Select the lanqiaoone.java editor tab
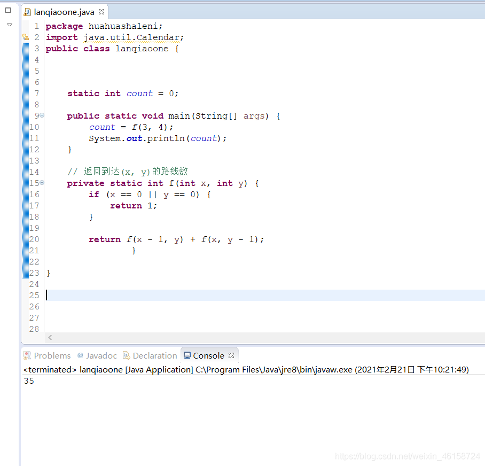 pyautogui.click(x=64, y=12)
